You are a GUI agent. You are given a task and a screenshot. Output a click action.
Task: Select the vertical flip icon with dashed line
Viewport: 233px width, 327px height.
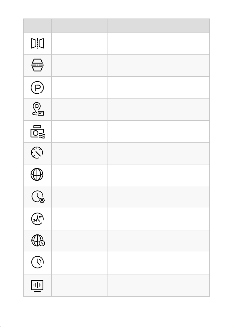pyautogui.click(x=37, y=65)
